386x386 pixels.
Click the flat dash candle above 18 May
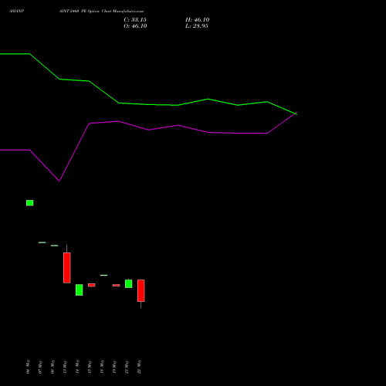pyautogui.click(x=104, y=276)
